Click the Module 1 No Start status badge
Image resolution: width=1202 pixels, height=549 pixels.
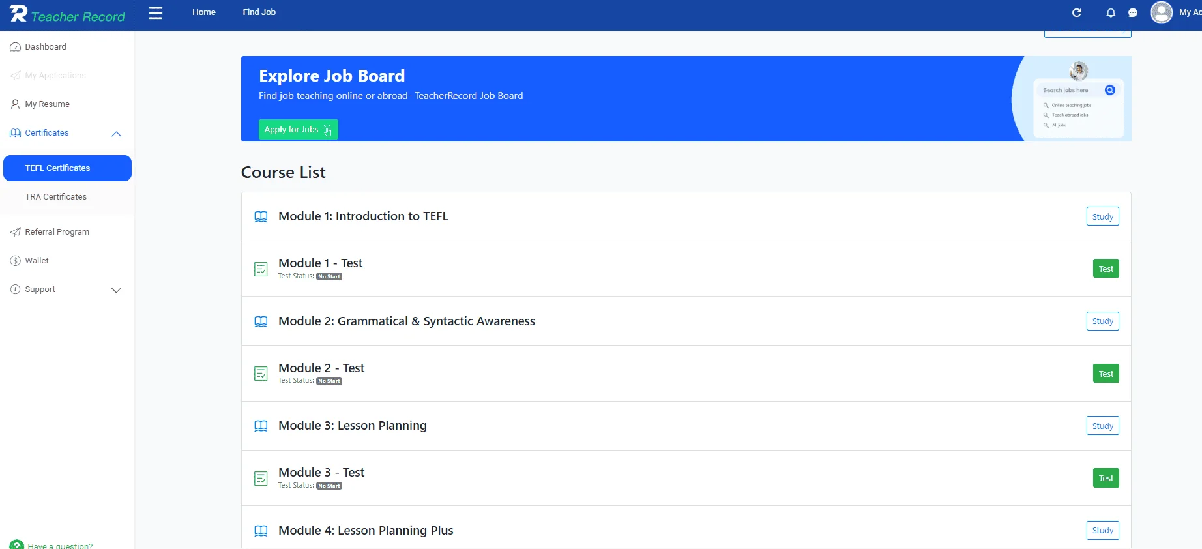[x=329, y=276]
